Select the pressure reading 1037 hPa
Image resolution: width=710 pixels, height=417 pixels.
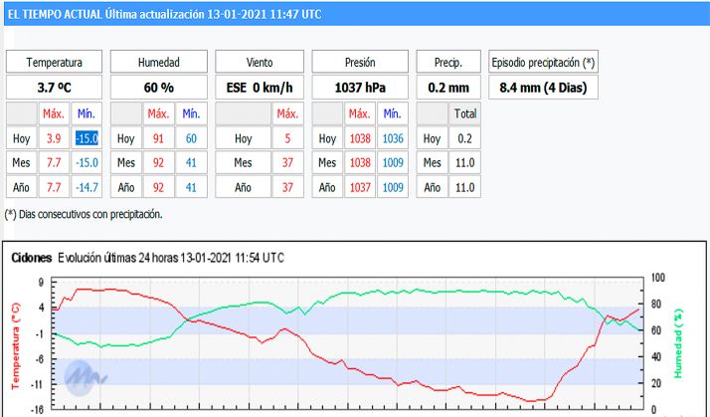coord(358,88)
